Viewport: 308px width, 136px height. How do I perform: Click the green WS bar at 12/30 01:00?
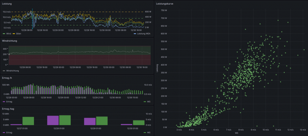point(139,122)
